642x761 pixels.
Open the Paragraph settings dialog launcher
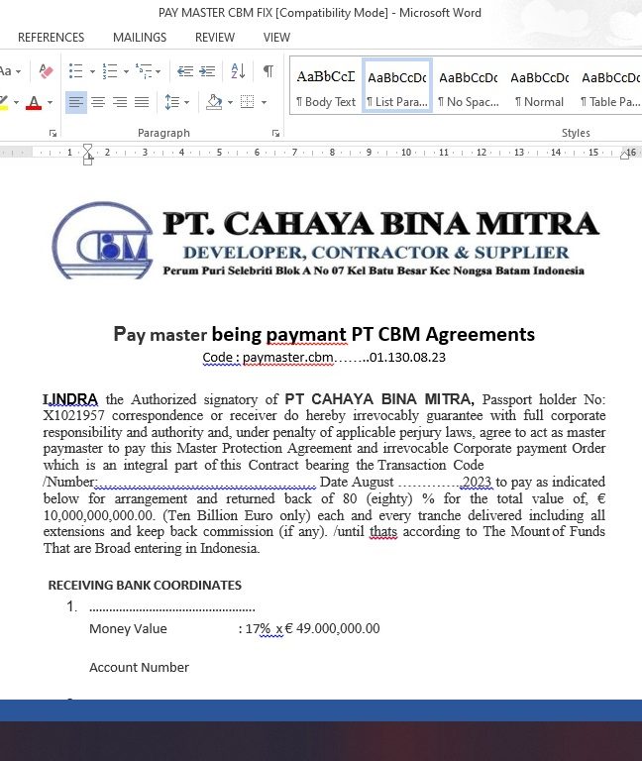[x=275, y=133]
